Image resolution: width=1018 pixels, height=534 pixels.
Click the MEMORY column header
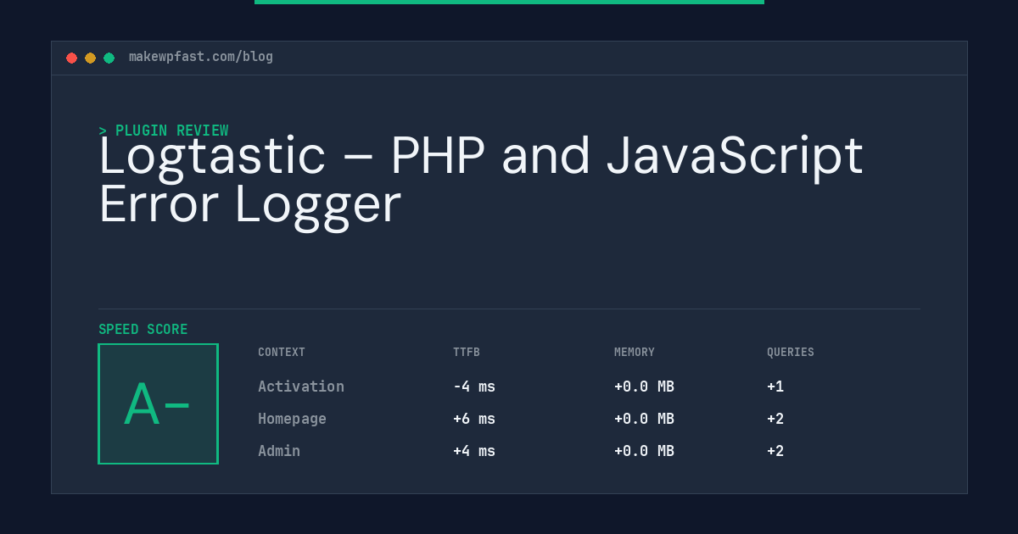click(x=635, y=353)
